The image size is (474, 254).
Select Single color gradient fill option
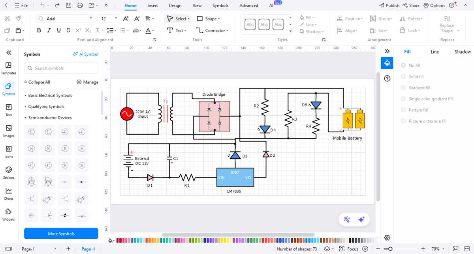(427, 99)
